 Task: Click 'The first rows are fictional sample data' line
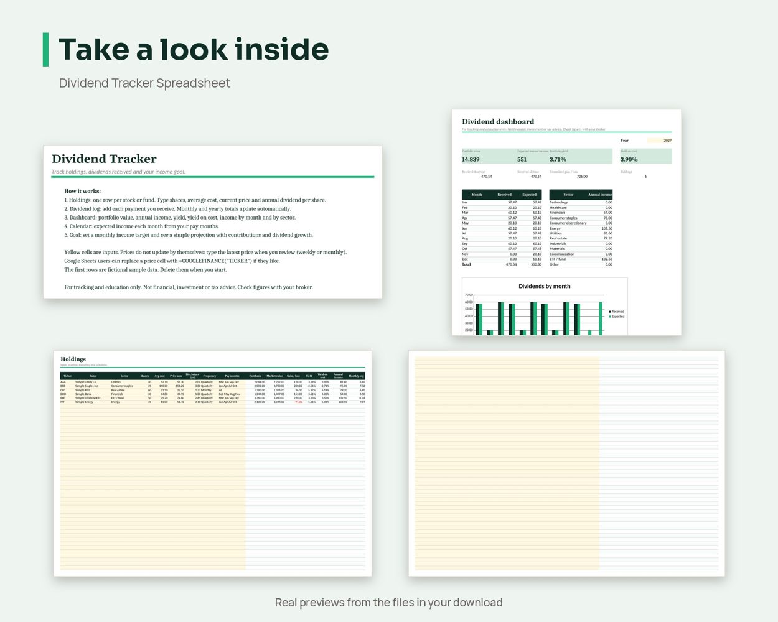(146, 270)
